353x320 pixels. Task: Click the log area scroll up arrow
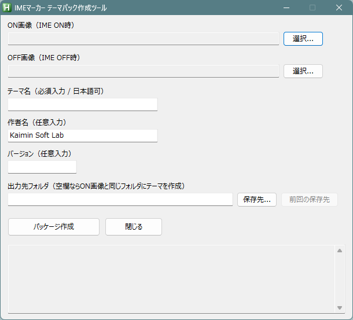click(x=340, y=251)
